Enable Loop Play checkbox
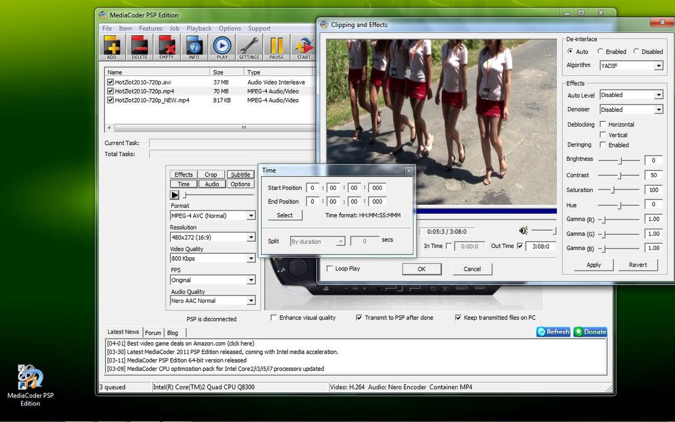 [330, 268]
